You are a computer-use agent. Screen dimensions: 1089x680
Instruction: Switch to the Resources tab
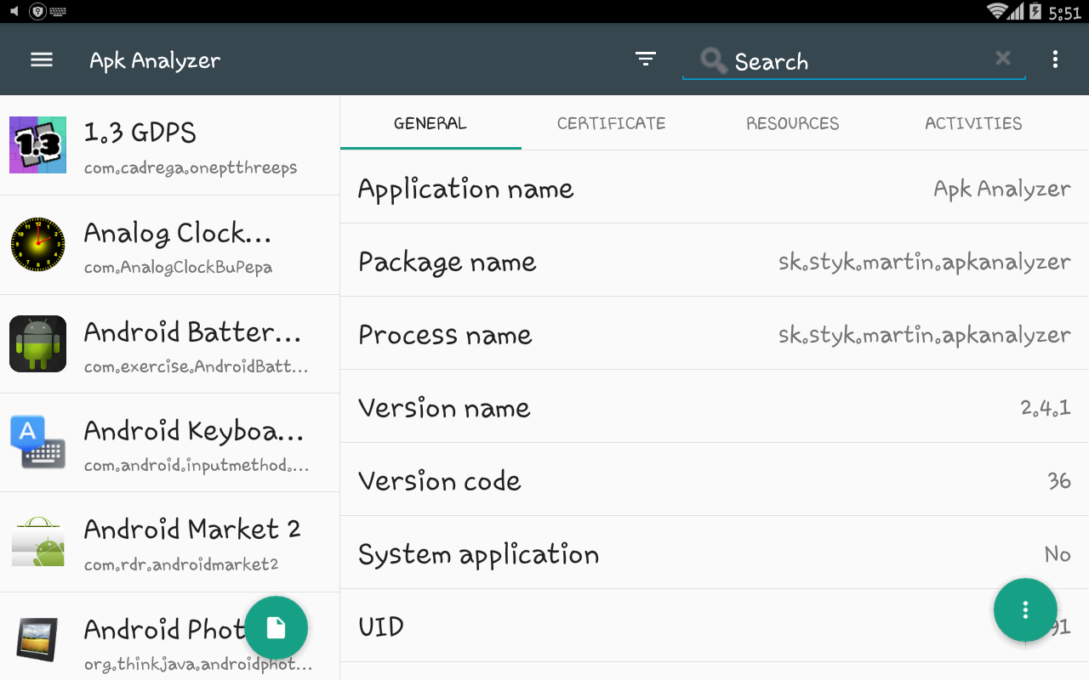click(x=792, y=123)
